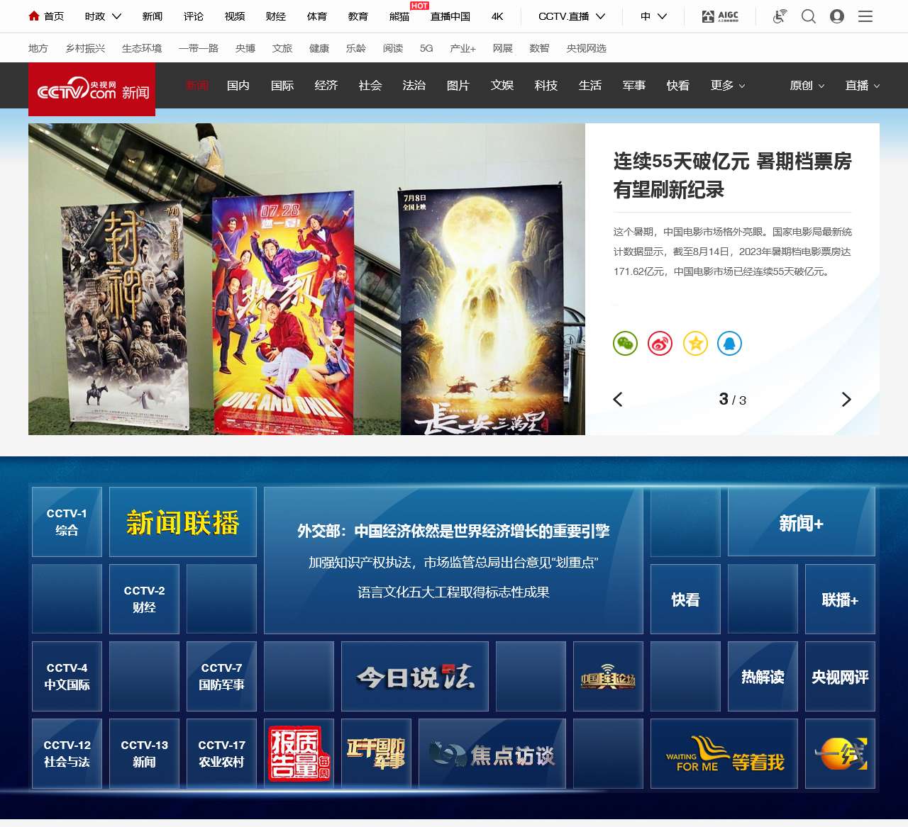Viewport: 908px width, 827px height.
Task: Share article via WeChat icon
Action: point(625,344)
